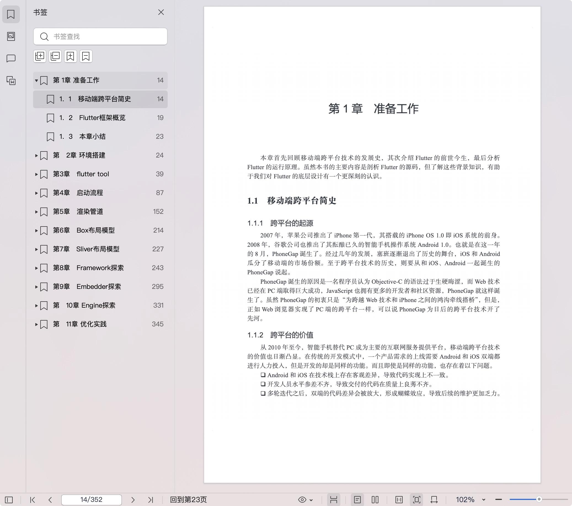
Task: Expand the 第4章 启动流程 bookmark
Action: [36, 193]
